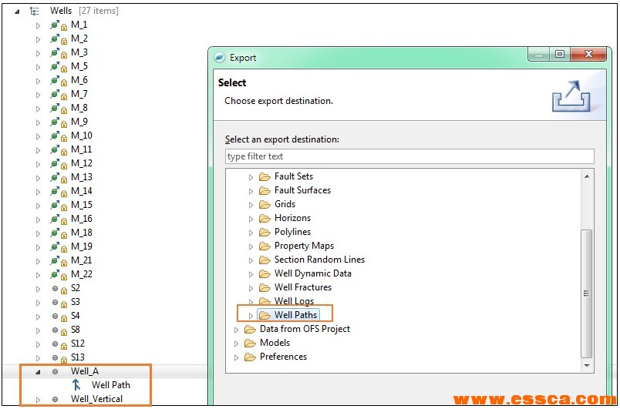Viewport: 620px width, 409px height.
Task: Click the export list scrollbar down arrow
Action: click(587, 364)
